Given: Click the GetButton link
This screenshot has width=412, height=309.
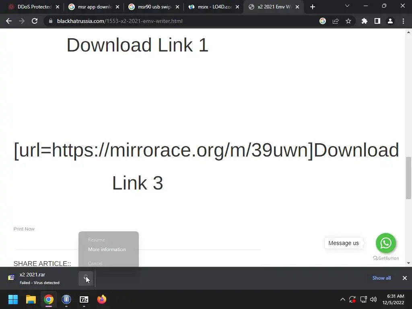Looking at the screenshot, I should (x=386, y=258).
